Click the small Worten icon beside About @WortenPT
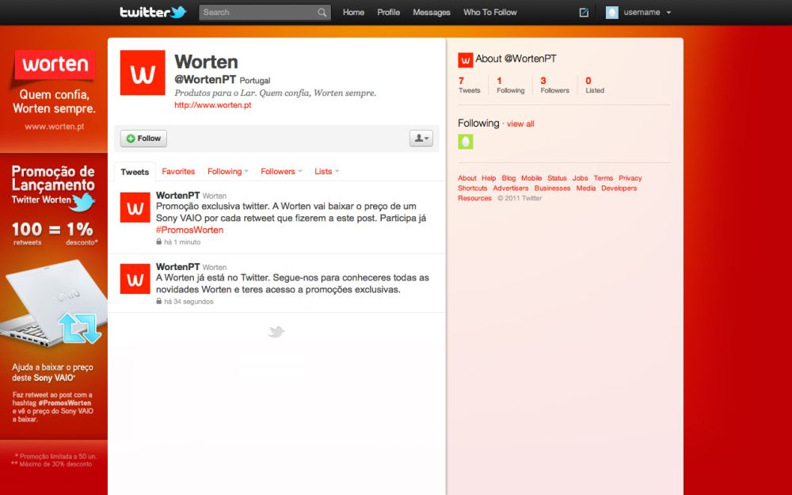792x495 pixels. click(465, 60)
